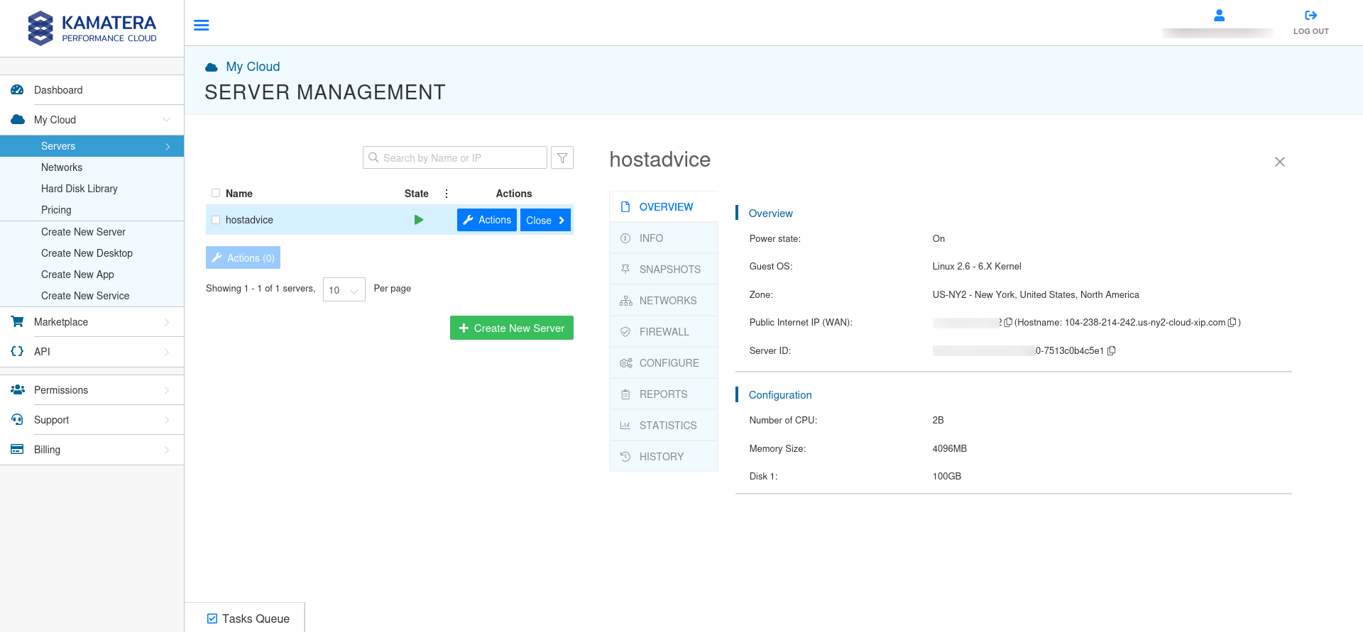Open Pricing in the sidebar
Image resolution: width=1363 pixels, height=632 pixels.
[56, 210]
